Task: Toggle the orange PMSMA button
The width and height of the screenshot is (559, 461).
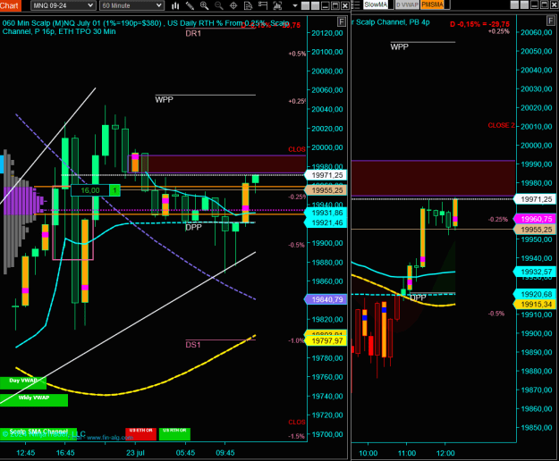Action: point(432,4)
